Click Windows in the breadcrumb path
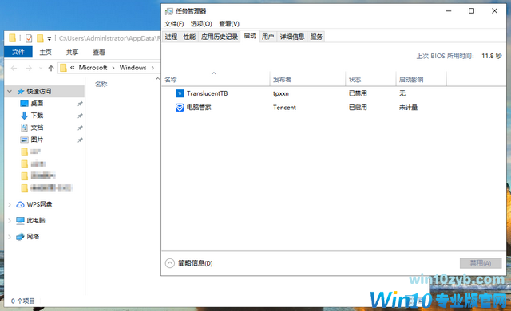This screenshot has width=511, height=311. pos(133,68)
